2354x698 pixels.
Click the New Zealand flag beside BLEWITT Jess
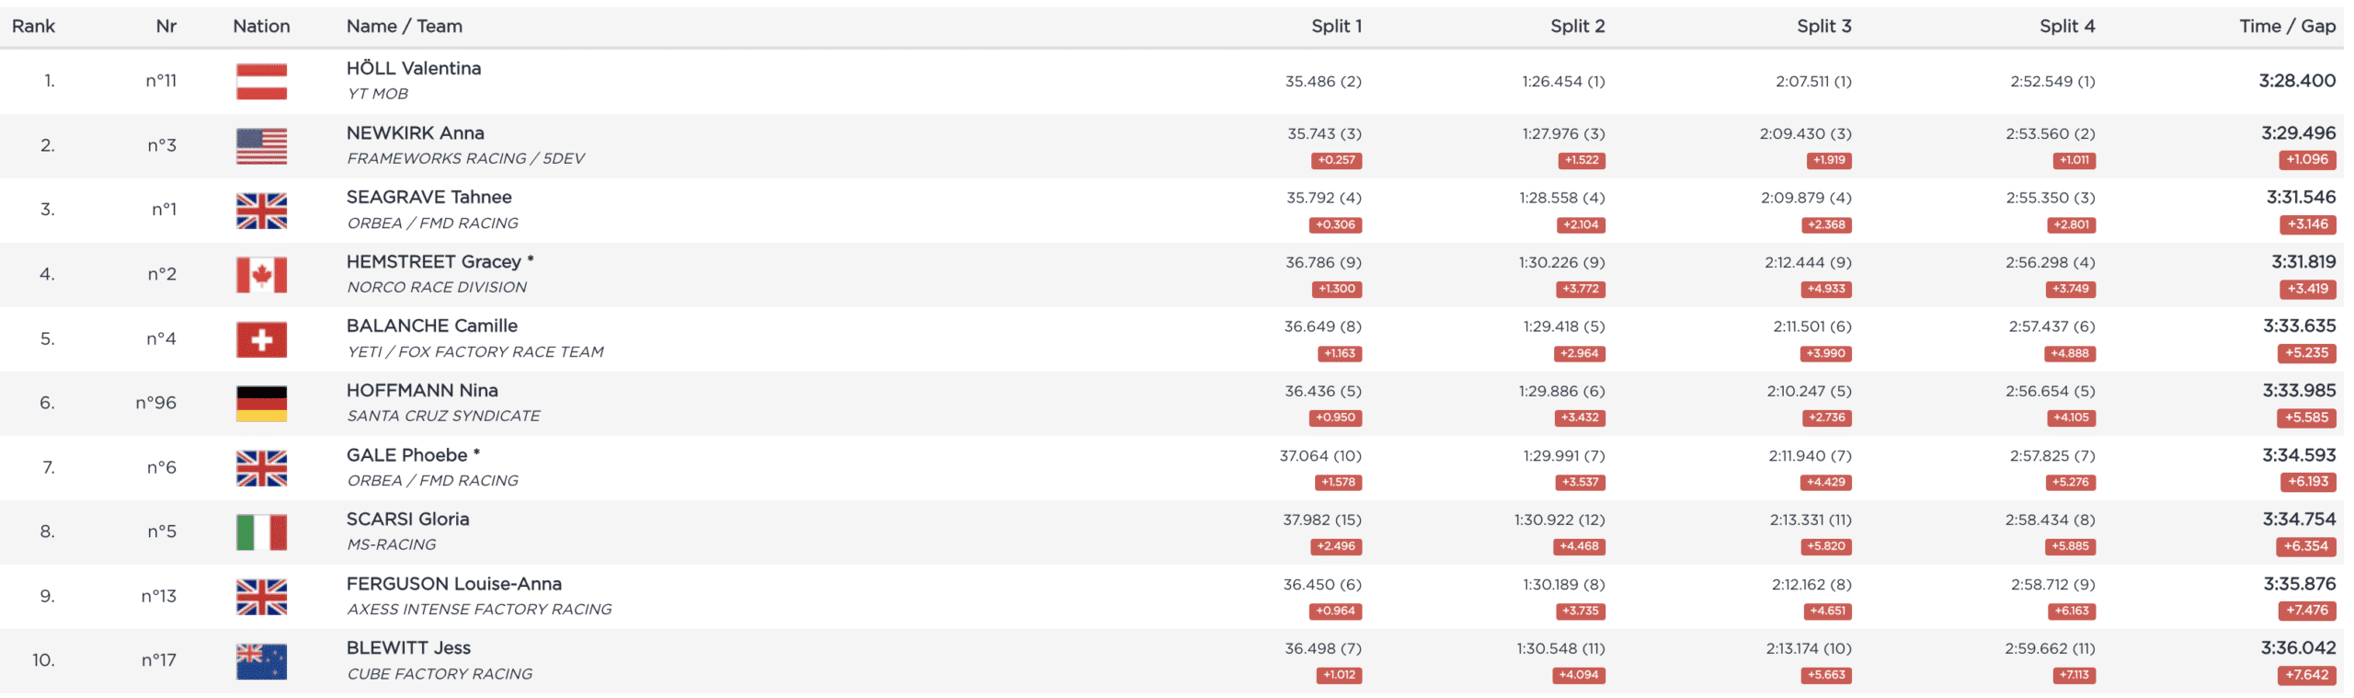261,661
